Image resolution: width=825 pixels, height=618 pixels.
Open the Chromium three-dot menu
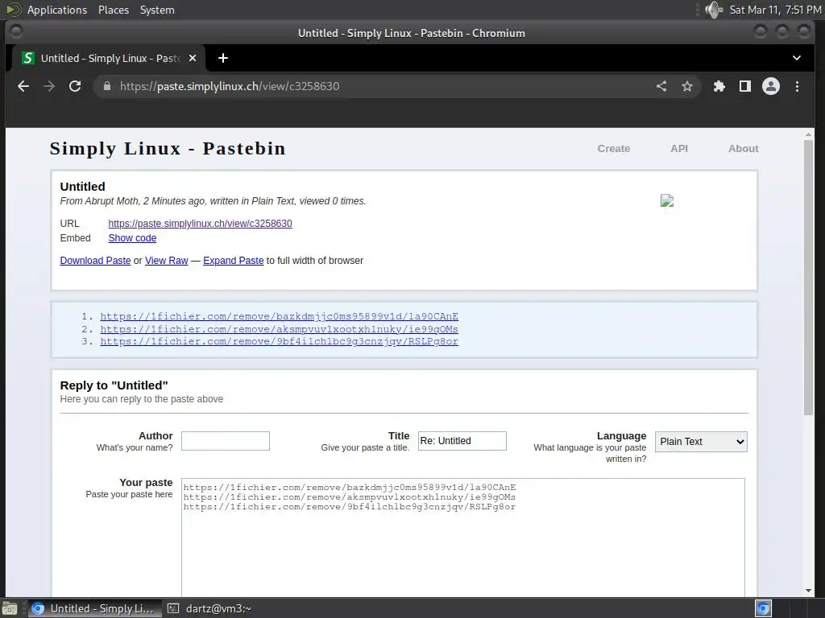click(x=797, y=86)
